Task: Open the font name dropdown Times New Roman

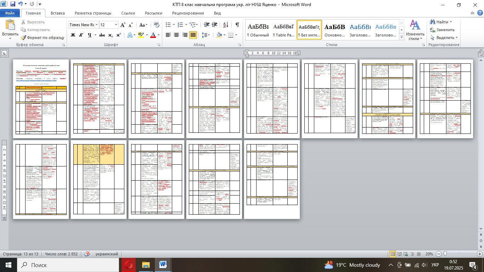Action: coord(96,25)
